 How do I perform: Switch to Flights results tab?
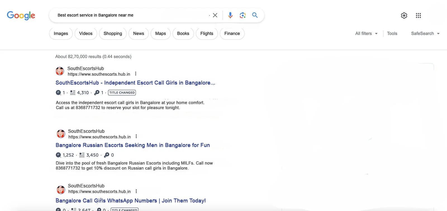(207, 33)
